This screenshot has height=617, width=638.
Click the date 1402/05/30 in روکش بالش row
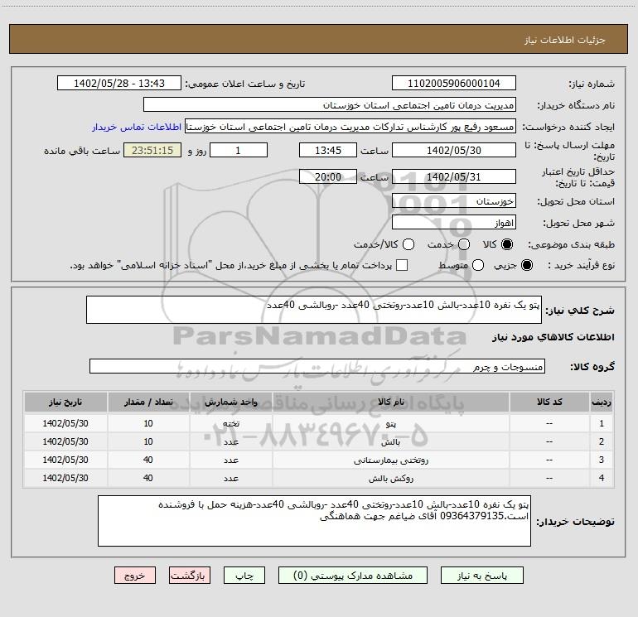(x=65, y=478)
